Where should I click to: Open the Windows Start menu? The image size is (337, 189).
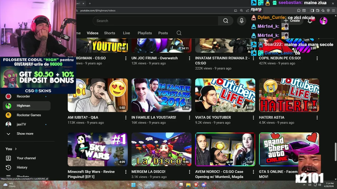(x=133, y=185)
